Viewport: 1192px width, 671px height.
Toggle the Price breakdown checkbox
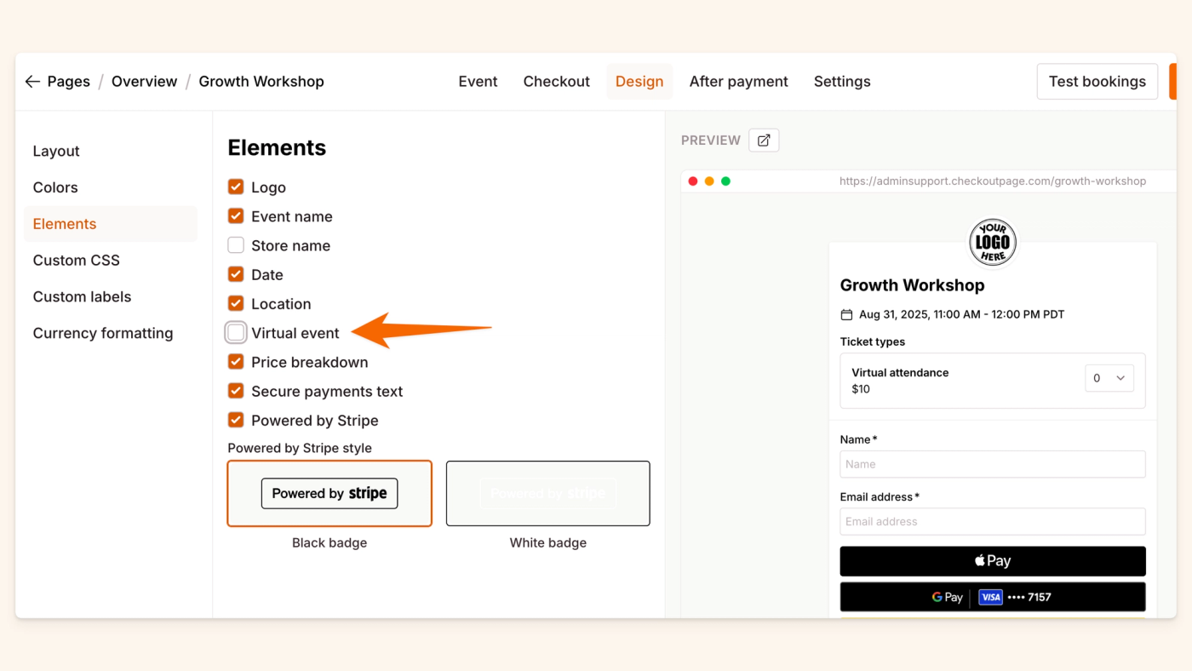236,361
